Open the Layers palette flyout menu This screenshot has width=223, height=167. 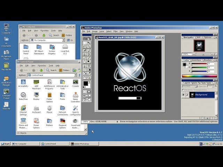point(216,83)
